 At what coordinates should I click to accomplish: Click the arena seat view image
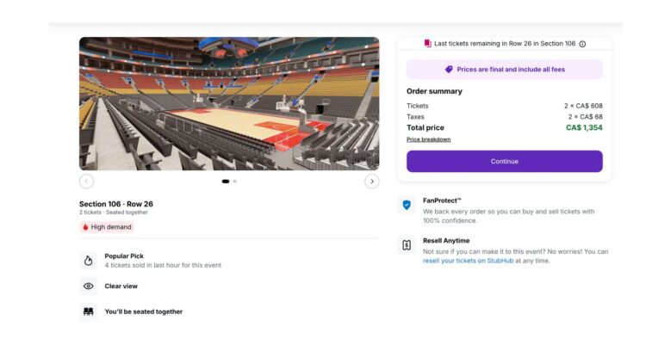pyautogui.click(x=229, y=103)
